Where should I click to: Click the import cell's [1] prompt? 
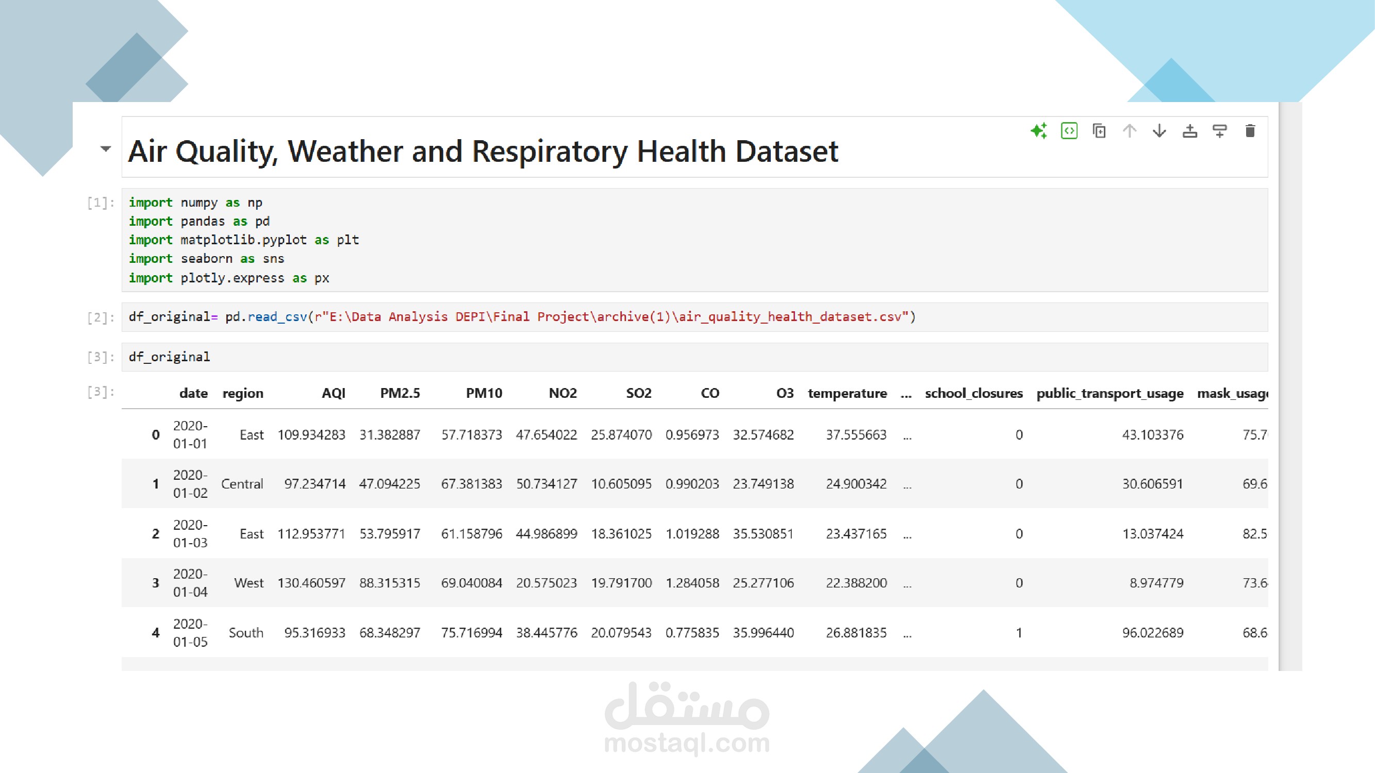click(101, 203)
